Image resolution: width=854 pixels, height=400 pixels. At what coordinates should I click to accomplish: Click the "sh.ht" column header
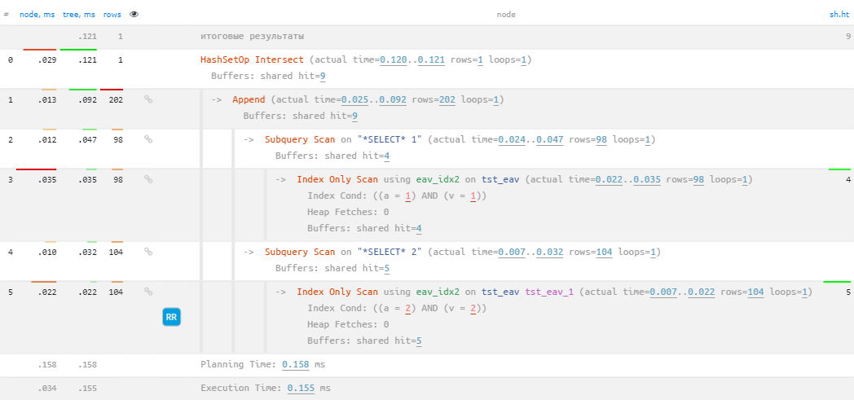point(839,15)
